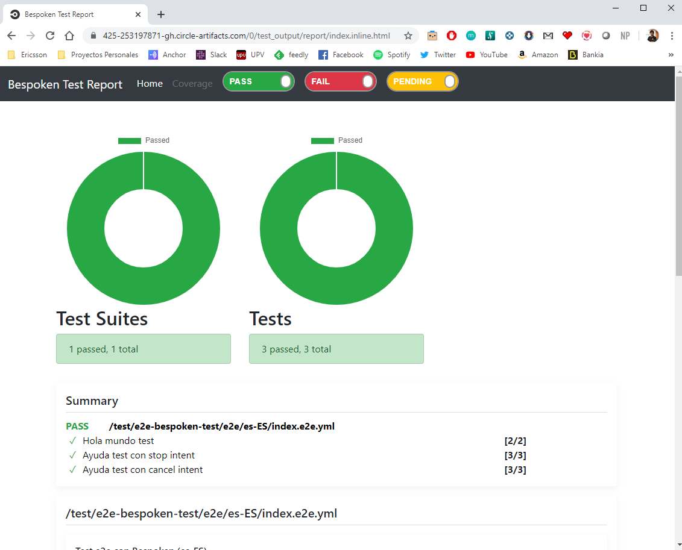
Task: Open a new browser tab
Action: [x=161, y=14]
